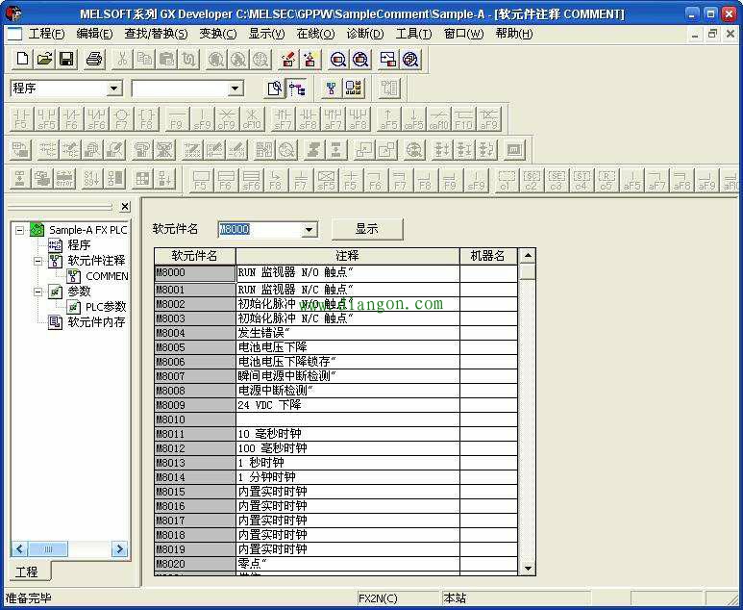Click the Write to PLC icon

288,60
